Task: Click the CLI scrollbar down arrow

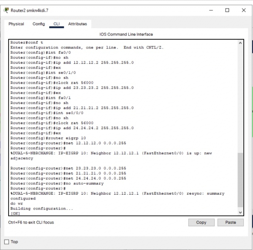Action: coord(240,212)
